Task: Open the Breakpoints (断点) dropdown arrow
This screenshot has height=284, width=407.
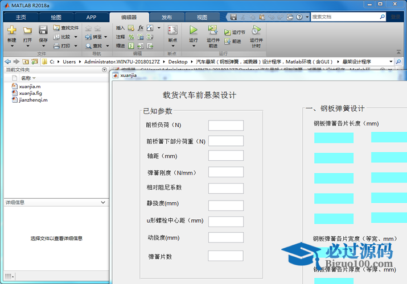Action: pos(172,46)
